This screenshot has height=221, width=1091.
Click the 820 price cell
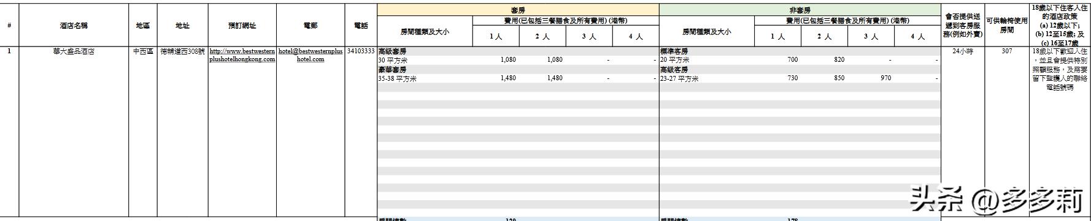point(839,60)
